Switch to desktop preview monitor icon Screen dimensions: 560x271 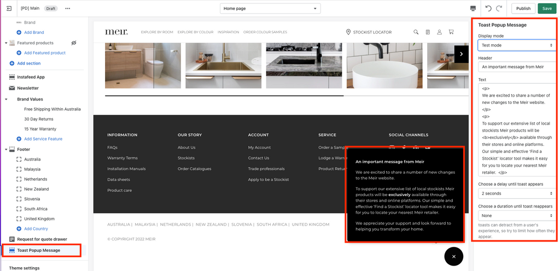pos(473,8)
